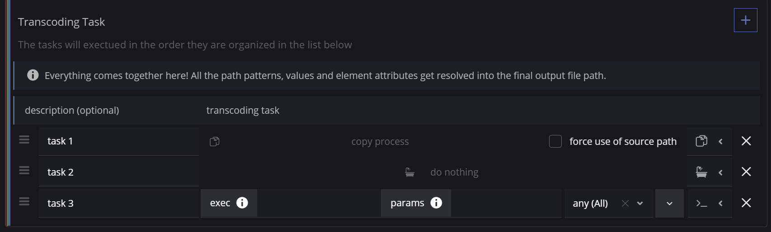Image resolution: width=771 pixels, height=232 pixels.
Task: Expand task 3 additional options chevron button
Action: [669, 204]
